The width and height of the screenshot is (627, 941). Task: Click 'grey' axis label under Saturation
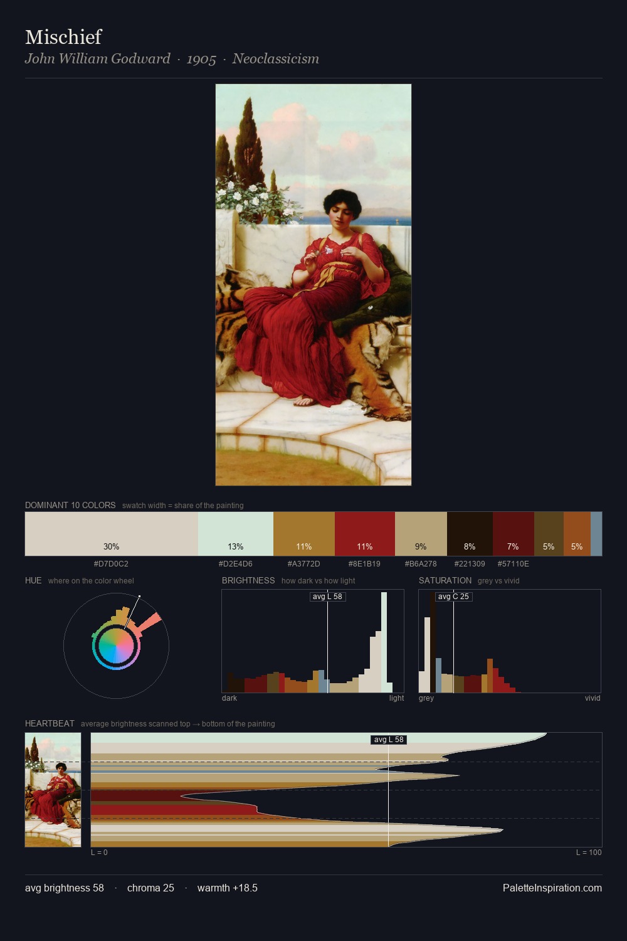click(x=426, y=698)
